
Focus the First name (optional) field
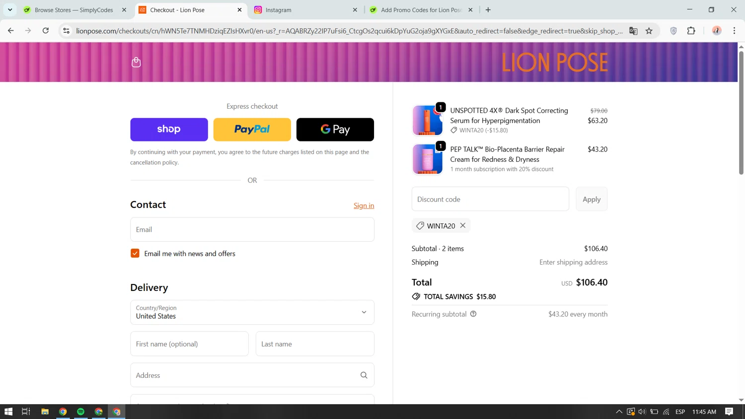(x=189, y=344)
